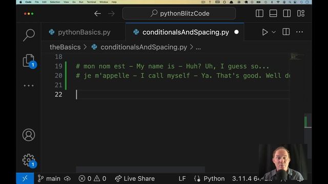Place the cursor on line 22

(x=183, y=95)
